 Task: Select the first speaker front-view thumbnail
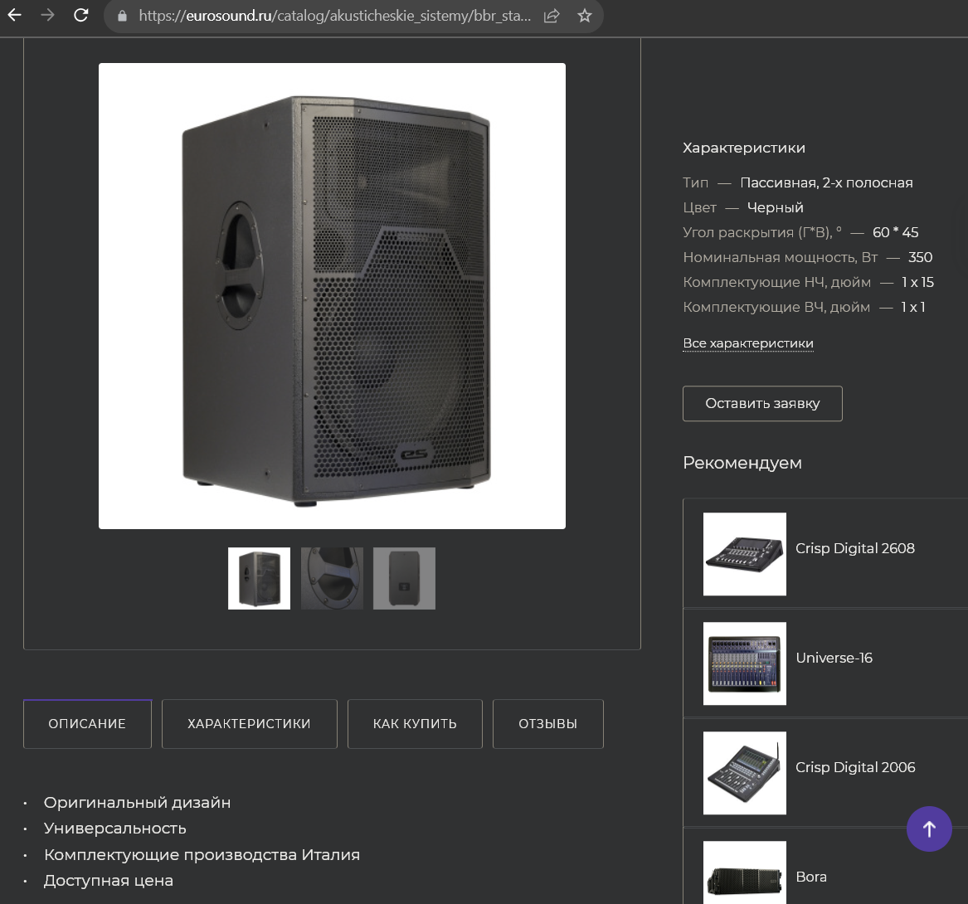click(x=260, y=578)
